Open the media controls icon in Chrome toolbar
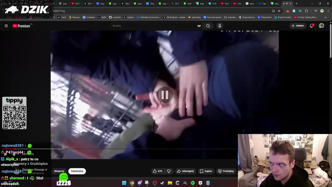This screenshot has width=332, height=187. (316, 11)
